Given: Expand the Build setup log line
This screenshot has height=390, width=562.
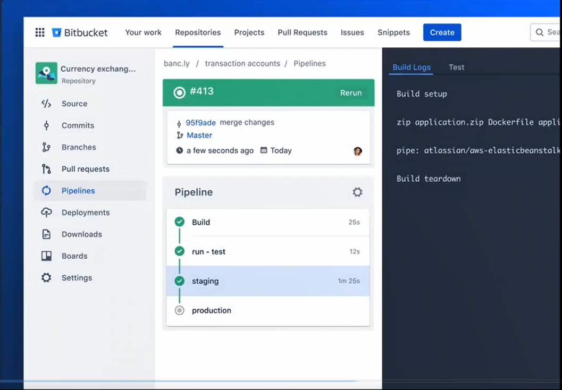Looking at the screenshot, I should tap(422, 94).
